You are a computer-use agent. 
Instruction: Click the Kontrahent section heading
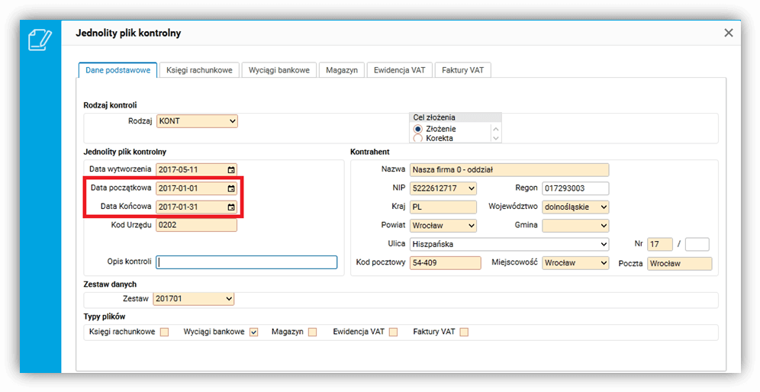pyautogui.click(x=370, y=152)
